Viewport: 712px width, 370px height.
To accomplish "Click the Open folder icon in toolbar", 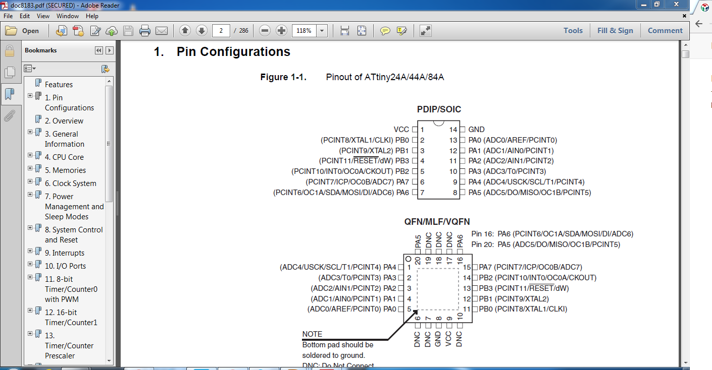I will (11, 31).
